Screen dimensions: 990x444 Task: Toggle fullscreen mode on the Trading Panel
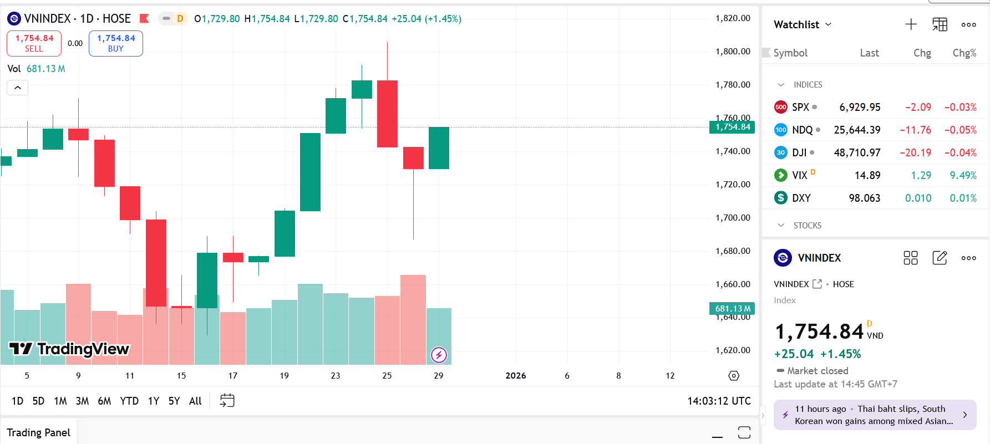745,432
